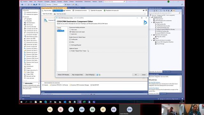Collapse Elementos del paquete tree node

pos(152,35)
